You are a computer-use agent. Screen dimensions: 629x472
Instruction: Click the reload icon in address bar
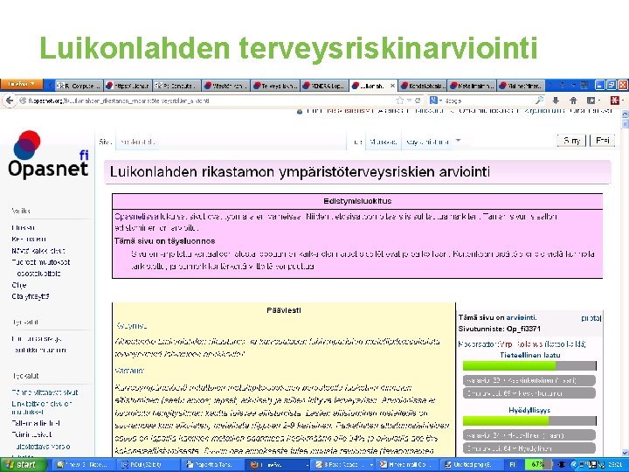click(x=418, y=101)
